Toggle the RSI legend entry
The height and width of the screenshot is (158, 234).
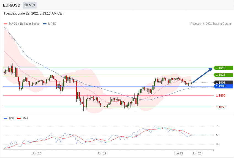[x=9, y=118]
